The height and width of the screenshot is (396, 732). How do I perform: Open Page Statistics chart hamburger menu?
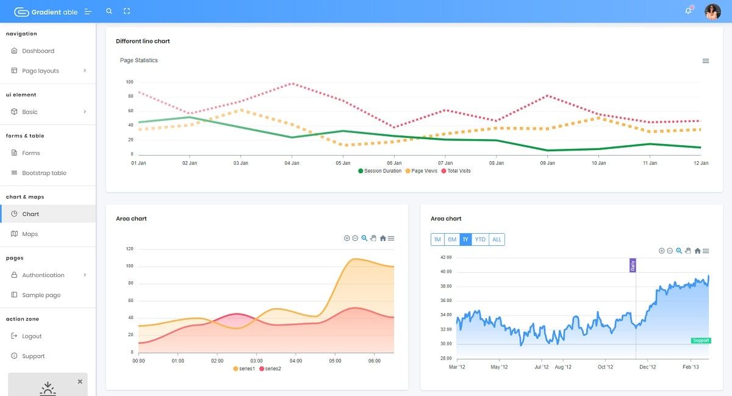click(x=706, y=61)
